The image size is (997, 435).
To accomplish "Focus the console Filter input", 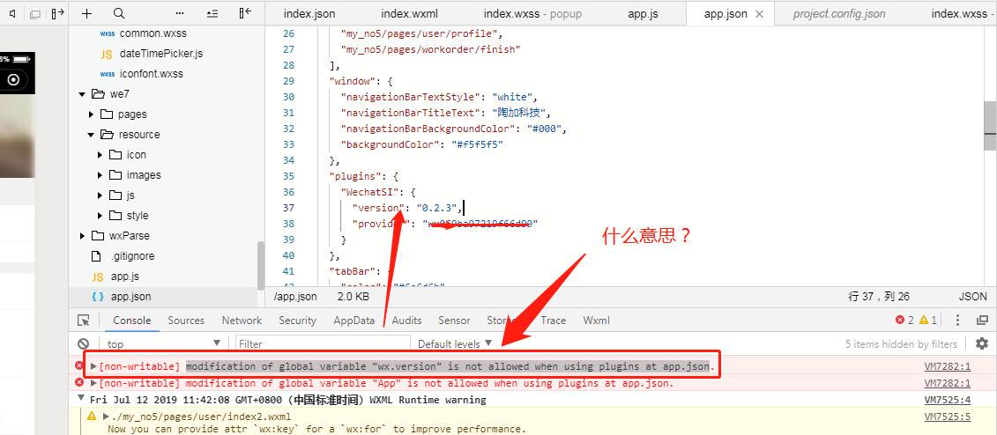I will 323,343.
